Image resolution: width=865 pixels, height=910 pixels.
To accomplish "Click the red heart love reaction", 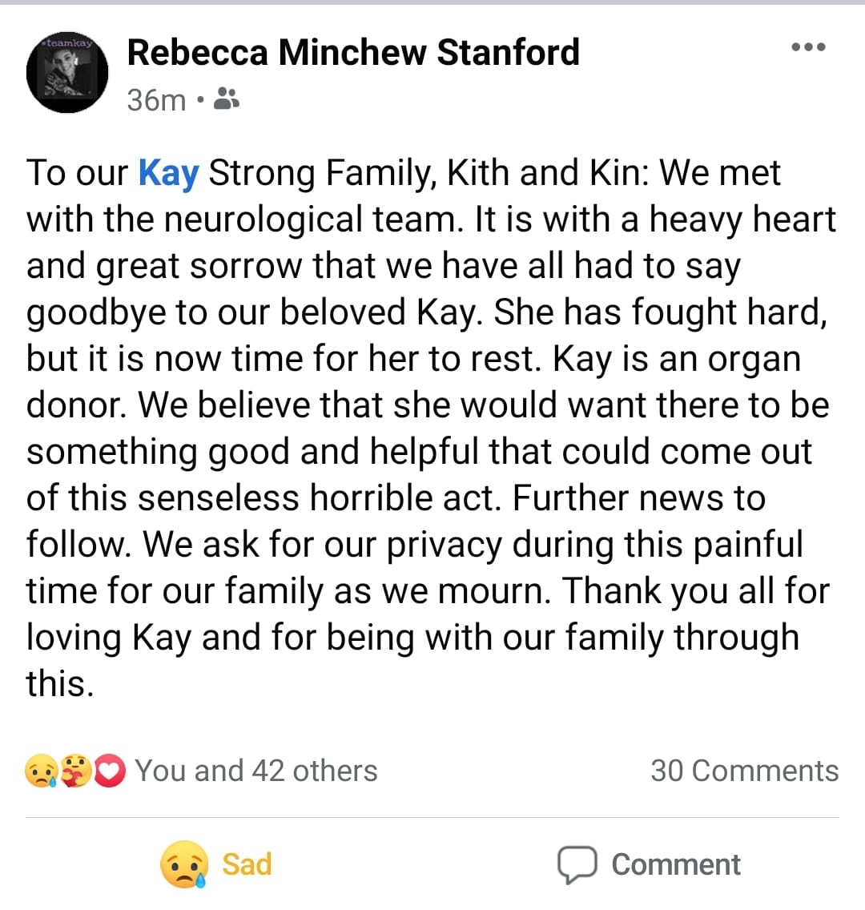I will 110,771.
